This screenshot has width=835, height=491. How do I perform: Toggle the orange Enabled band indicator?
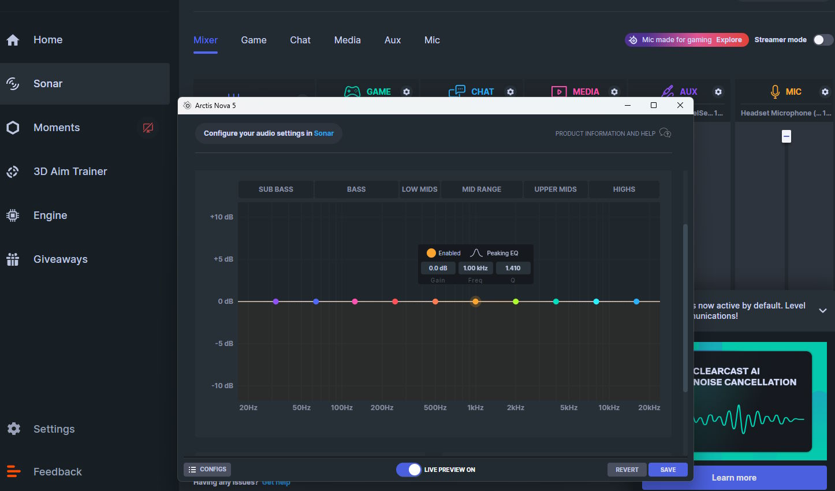coord(431,253)
